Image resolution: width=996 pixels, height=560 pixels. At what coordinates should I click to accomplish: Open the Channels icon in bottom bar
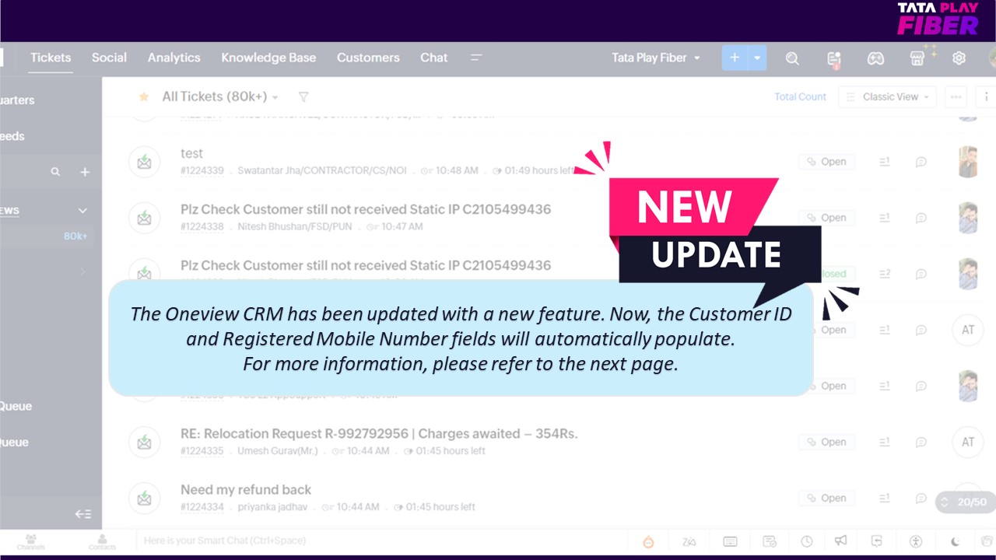point(31,541)
